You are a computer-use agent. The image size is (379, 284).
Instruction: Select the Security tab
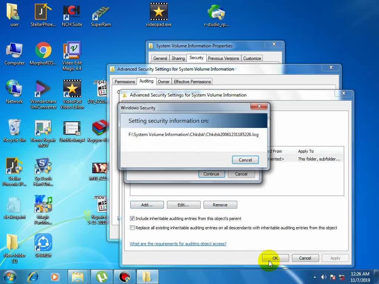pyautogui.click(x=196, y=58)
